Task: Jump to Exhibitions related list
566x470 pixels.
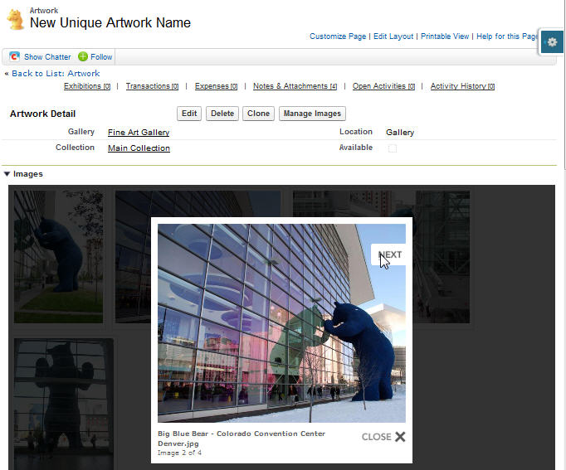Action: pos(82,86)
